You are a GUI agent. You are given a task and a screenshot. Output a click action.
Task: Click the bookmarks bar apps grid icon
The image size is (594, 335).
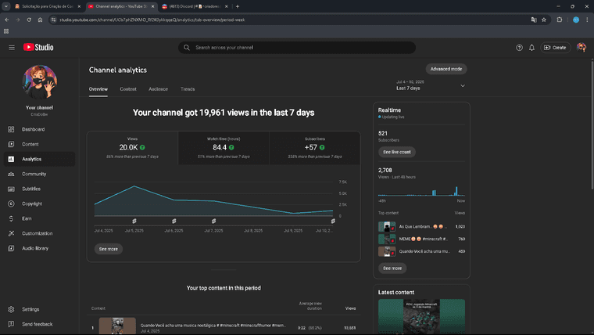coord(6,31)
